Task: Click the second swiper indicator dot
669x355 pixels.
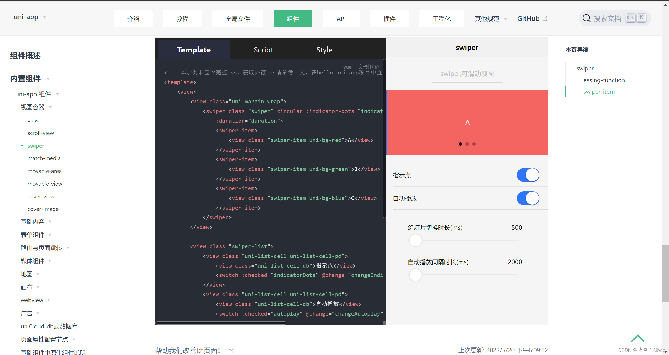Action: pos(467,144)
